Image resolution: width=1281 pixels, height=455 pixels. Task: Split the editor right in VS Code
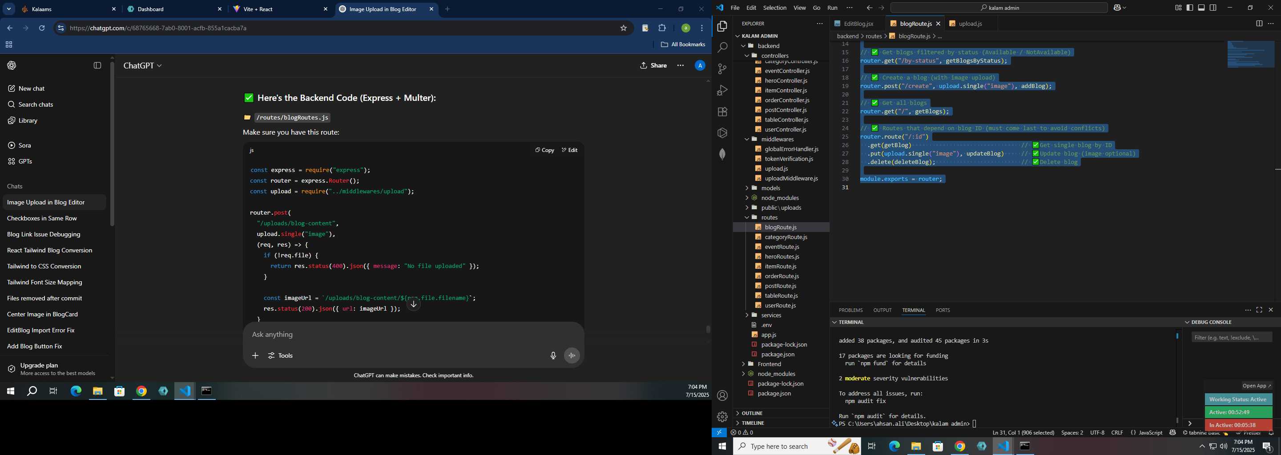pos(1259,24)
